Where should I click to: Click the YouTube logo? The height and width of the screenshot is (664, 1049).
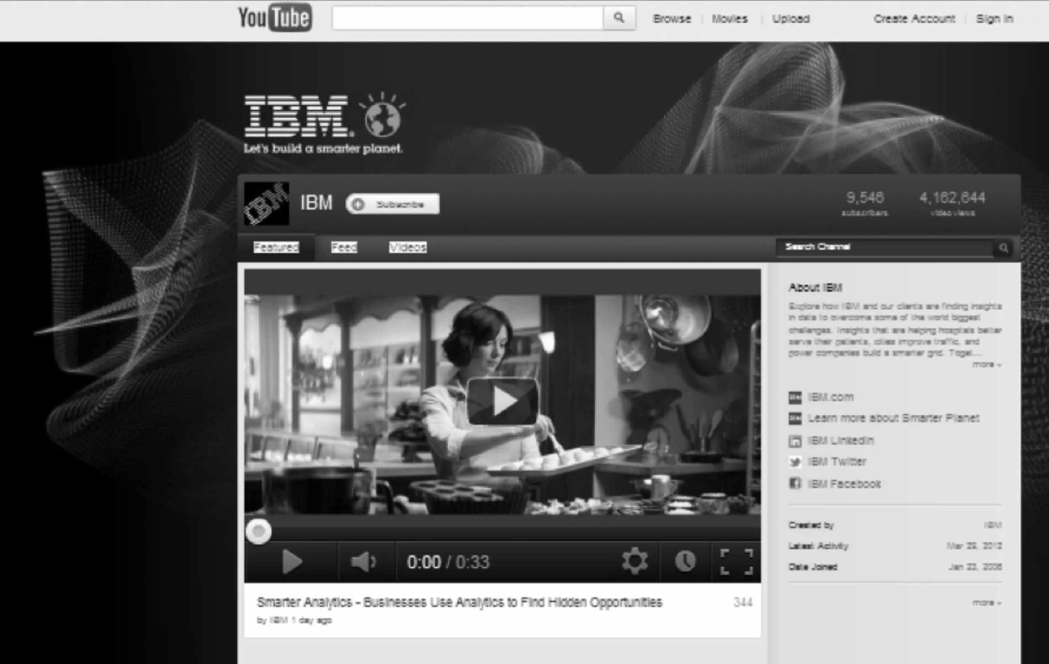(275, 18)
